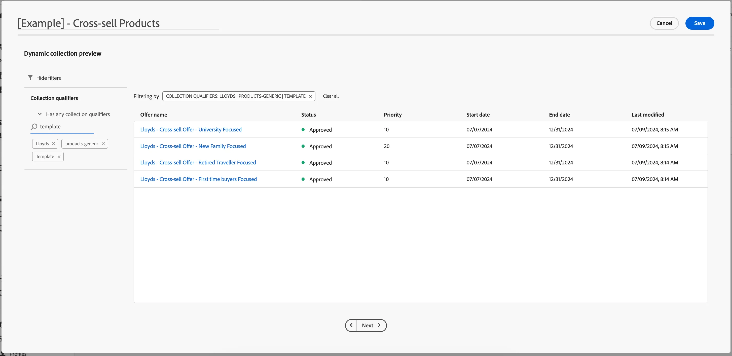The width and height of the screenshot is (732, 356).
Task: Click Approved status of University Focused row
Action: tap(320, 130)
